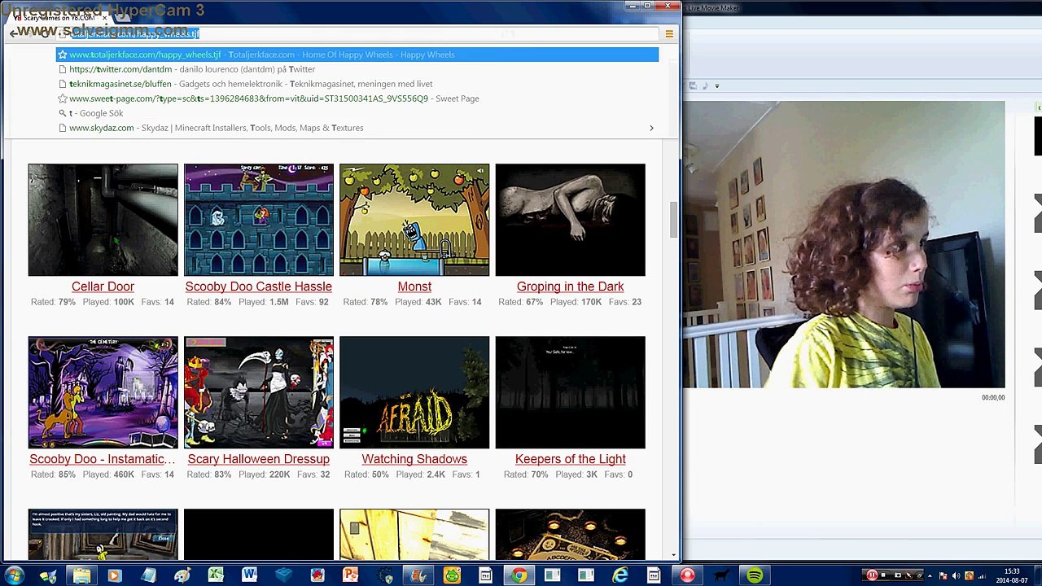
Task: Click the Keepers of the Light thumbnail
Action: click(570, 392)
